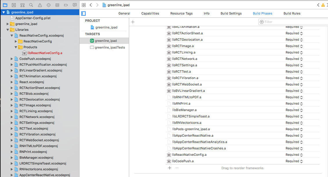Change libRCTImage.a Required status
The height and width of the screenshot is (177, 328).
[294, 46]
